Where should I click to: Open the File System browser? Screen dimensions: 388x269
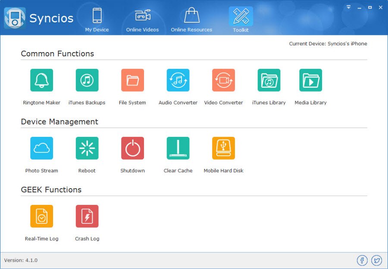pos(132,80)
